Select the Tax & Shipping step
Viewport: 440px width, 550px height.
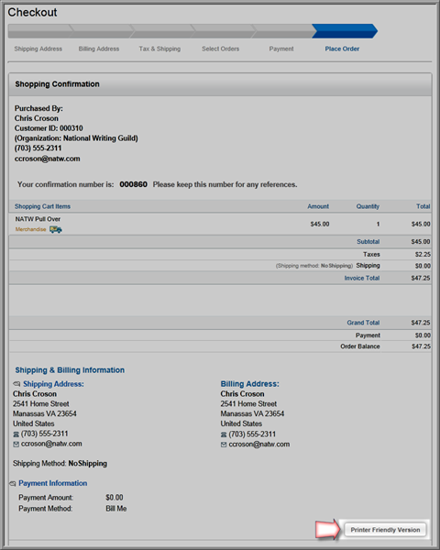(x=159, y=49)
